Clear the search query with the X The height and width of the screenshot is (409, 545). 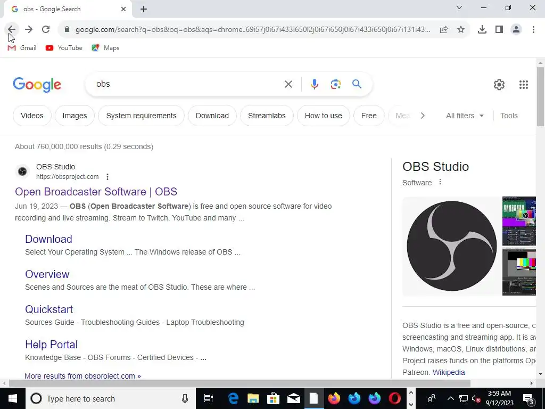click(x=288, y=84)
